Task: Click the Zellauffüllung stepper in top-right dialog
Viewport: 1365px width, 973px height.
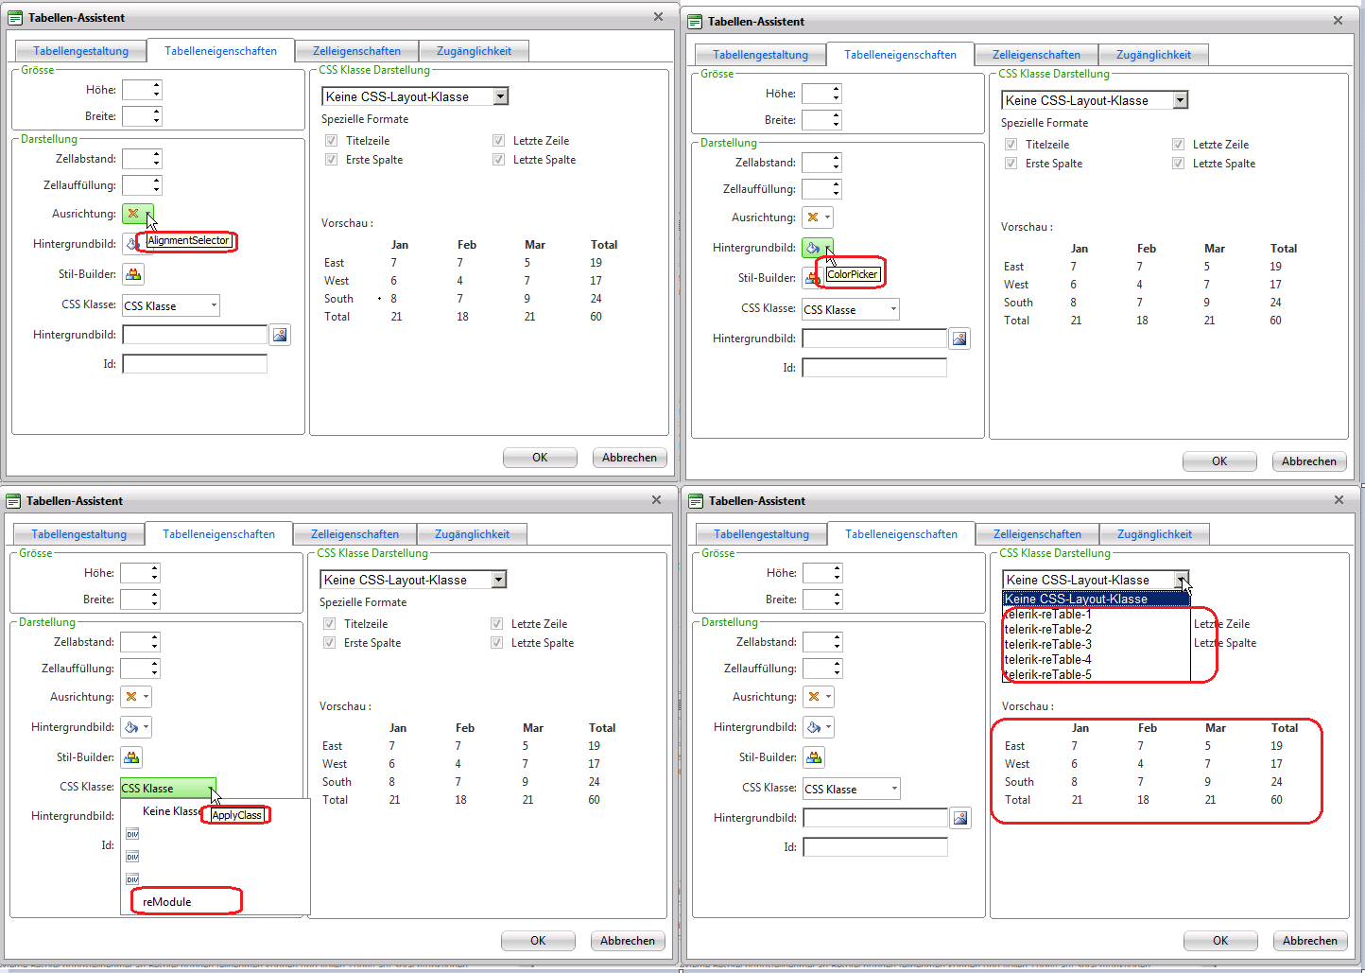Action: click(x=821, y=189)
